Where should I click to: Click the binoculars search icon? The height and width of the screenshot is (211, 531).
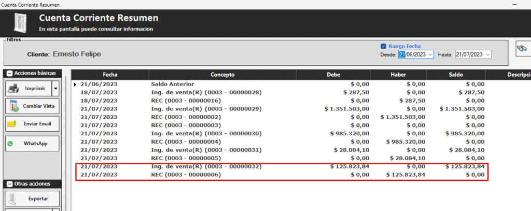[x=522, y=49]
